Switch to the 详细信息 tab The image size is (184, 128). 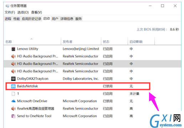(67, 19)
